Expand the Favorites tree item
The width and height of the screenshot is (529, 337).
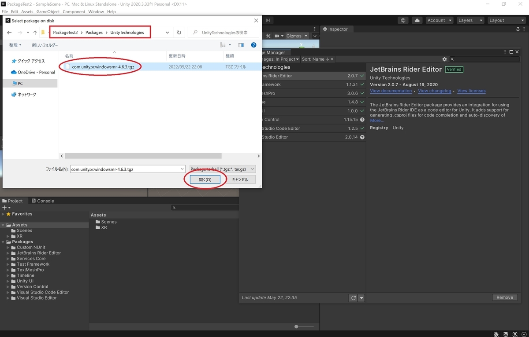pos(3,214)
